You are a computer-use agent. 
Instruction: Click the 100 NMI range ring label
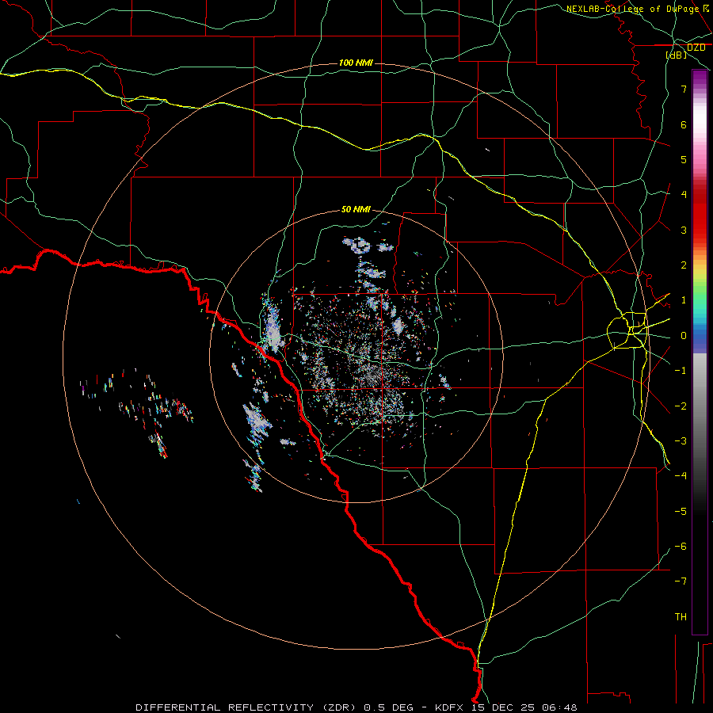(x=356, y=63)
